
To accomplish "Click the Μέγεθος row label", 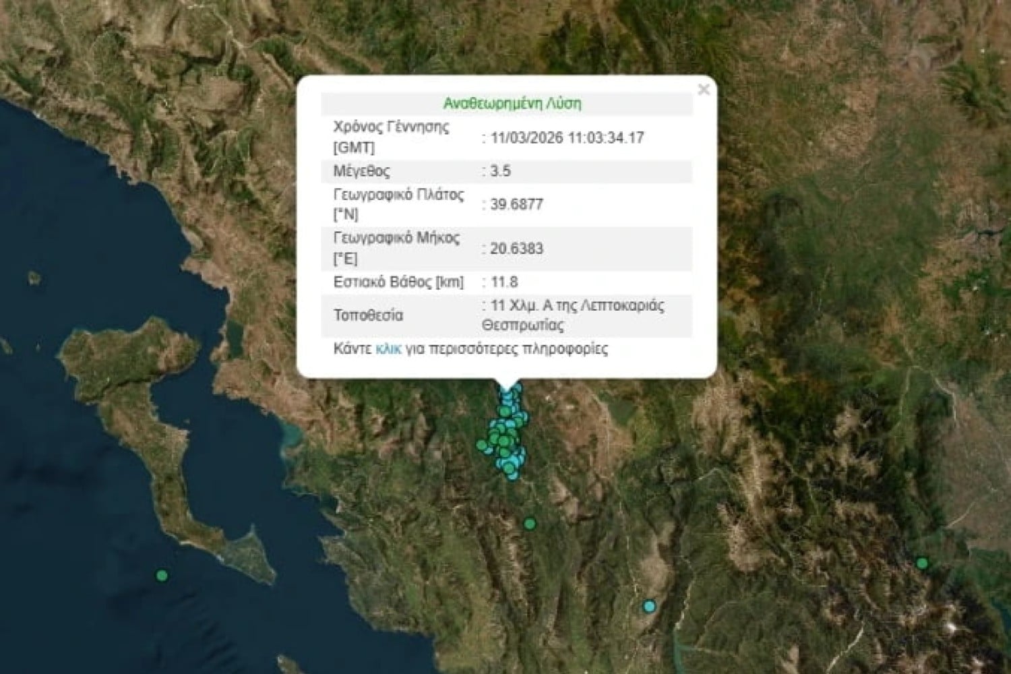I will (x=362, y=171).
